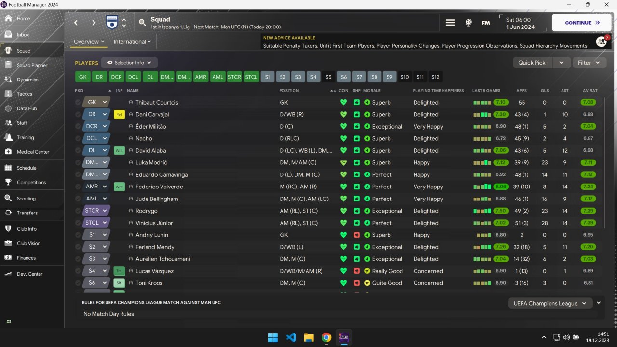Tick the selection circle for Nacho
This screenshot has width=617, height=347.
coord(78,138)
